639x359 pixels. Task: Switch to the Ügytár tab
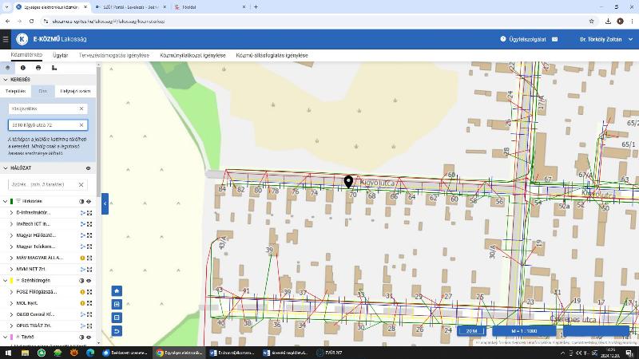point(61,55)
